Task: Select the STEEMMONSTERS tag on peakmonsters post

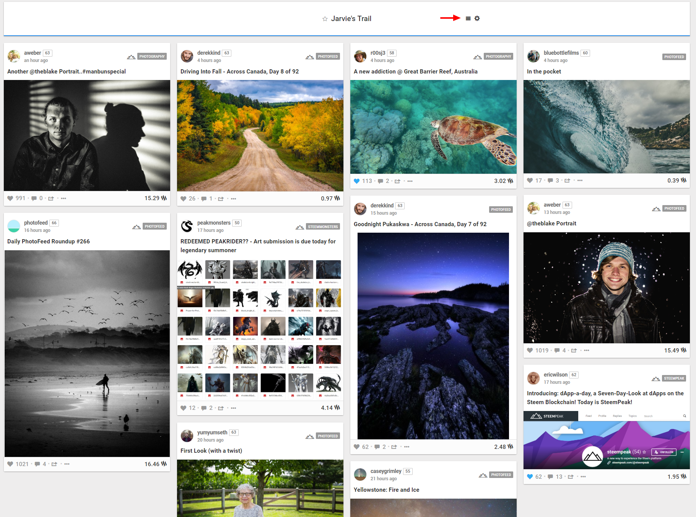Action: tap(323, 227)
